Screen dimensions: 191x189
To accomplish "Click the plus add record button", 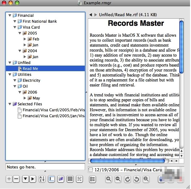I will [9, 179].
